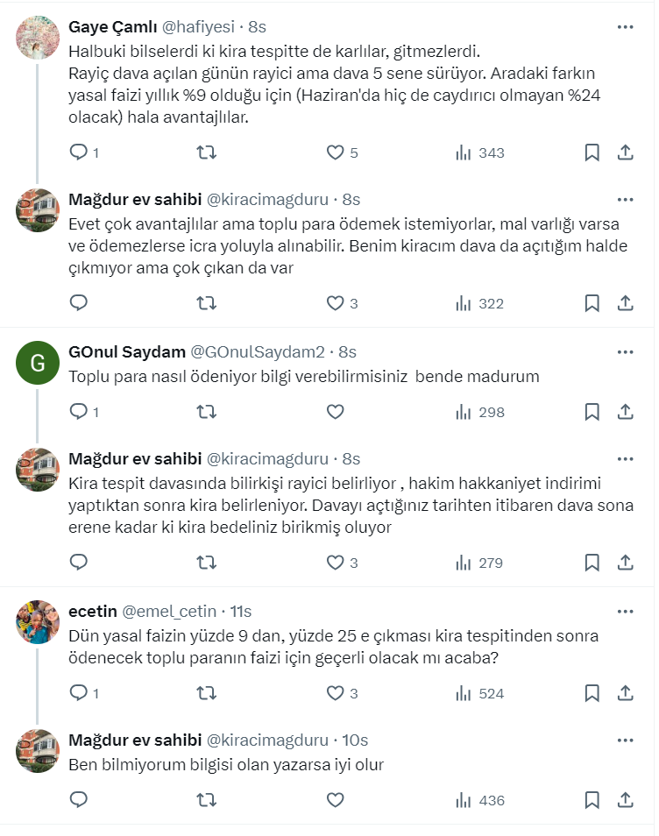Bookmark Gaye Çamlı's tweet
The height and width of the screenshot is (836, 659).
592,152
